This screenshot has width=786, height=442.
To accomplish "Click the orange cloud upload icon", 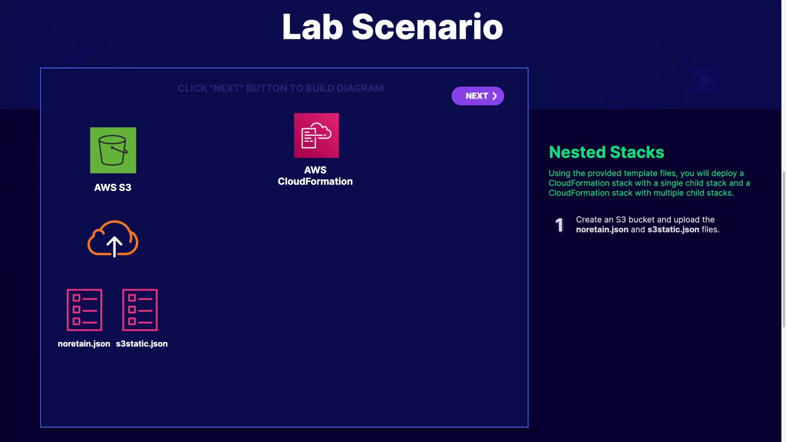I will (113, 239).
